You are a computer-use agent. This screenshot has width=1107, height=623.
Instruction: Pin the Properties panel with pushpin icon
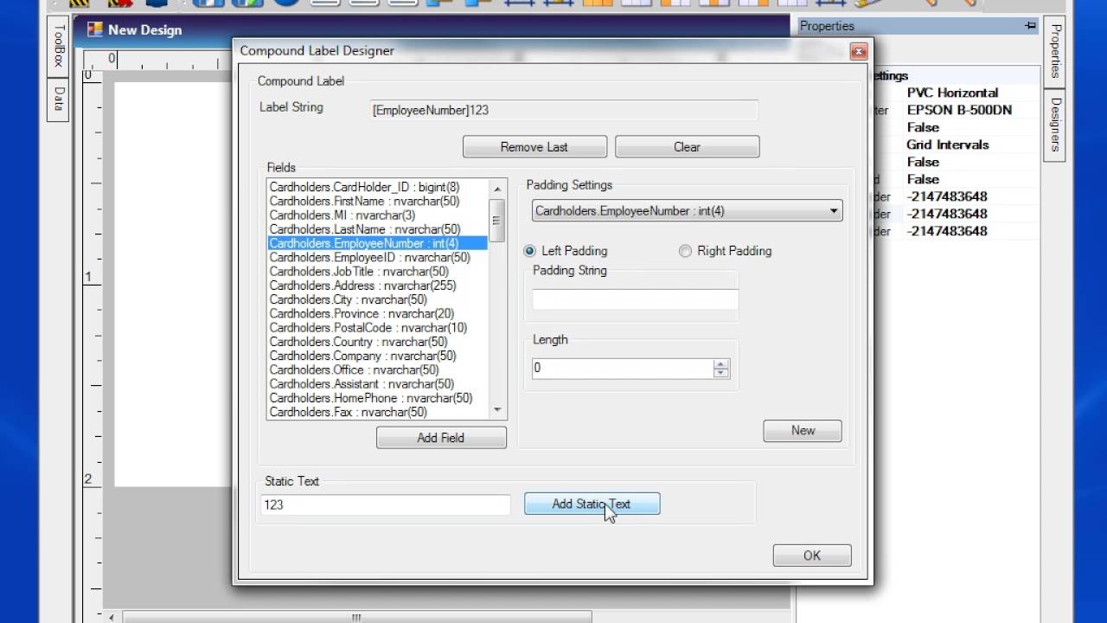pyautogui.click(x=1030, y=26)
